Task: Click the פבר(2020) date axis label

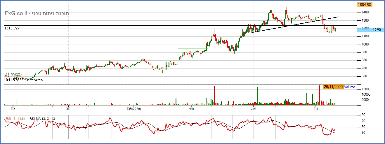Action: click(135, 109)
